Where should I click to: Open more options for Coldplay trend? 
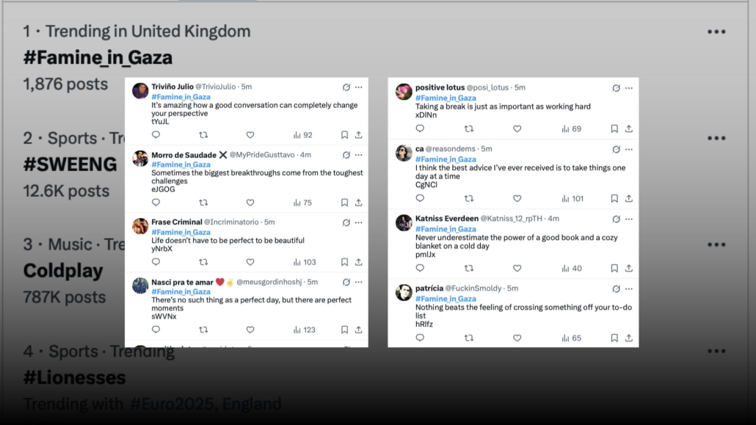click(716, 244)
